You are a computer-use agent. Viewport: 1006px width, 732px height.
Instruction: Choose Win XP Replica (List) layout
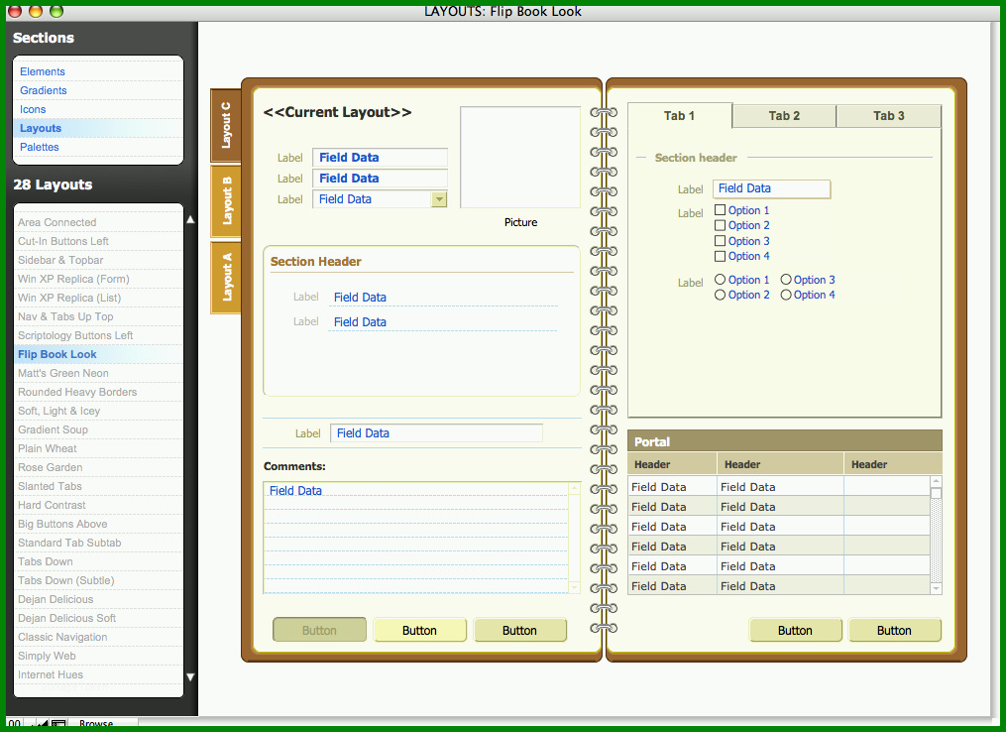coord(98,298)
